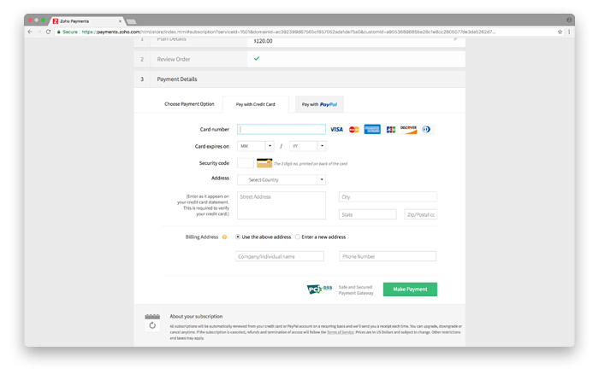This screenshot has width=599, height=380.
Task: Open the expiry year YY dropdown
Action: point(307,146)
